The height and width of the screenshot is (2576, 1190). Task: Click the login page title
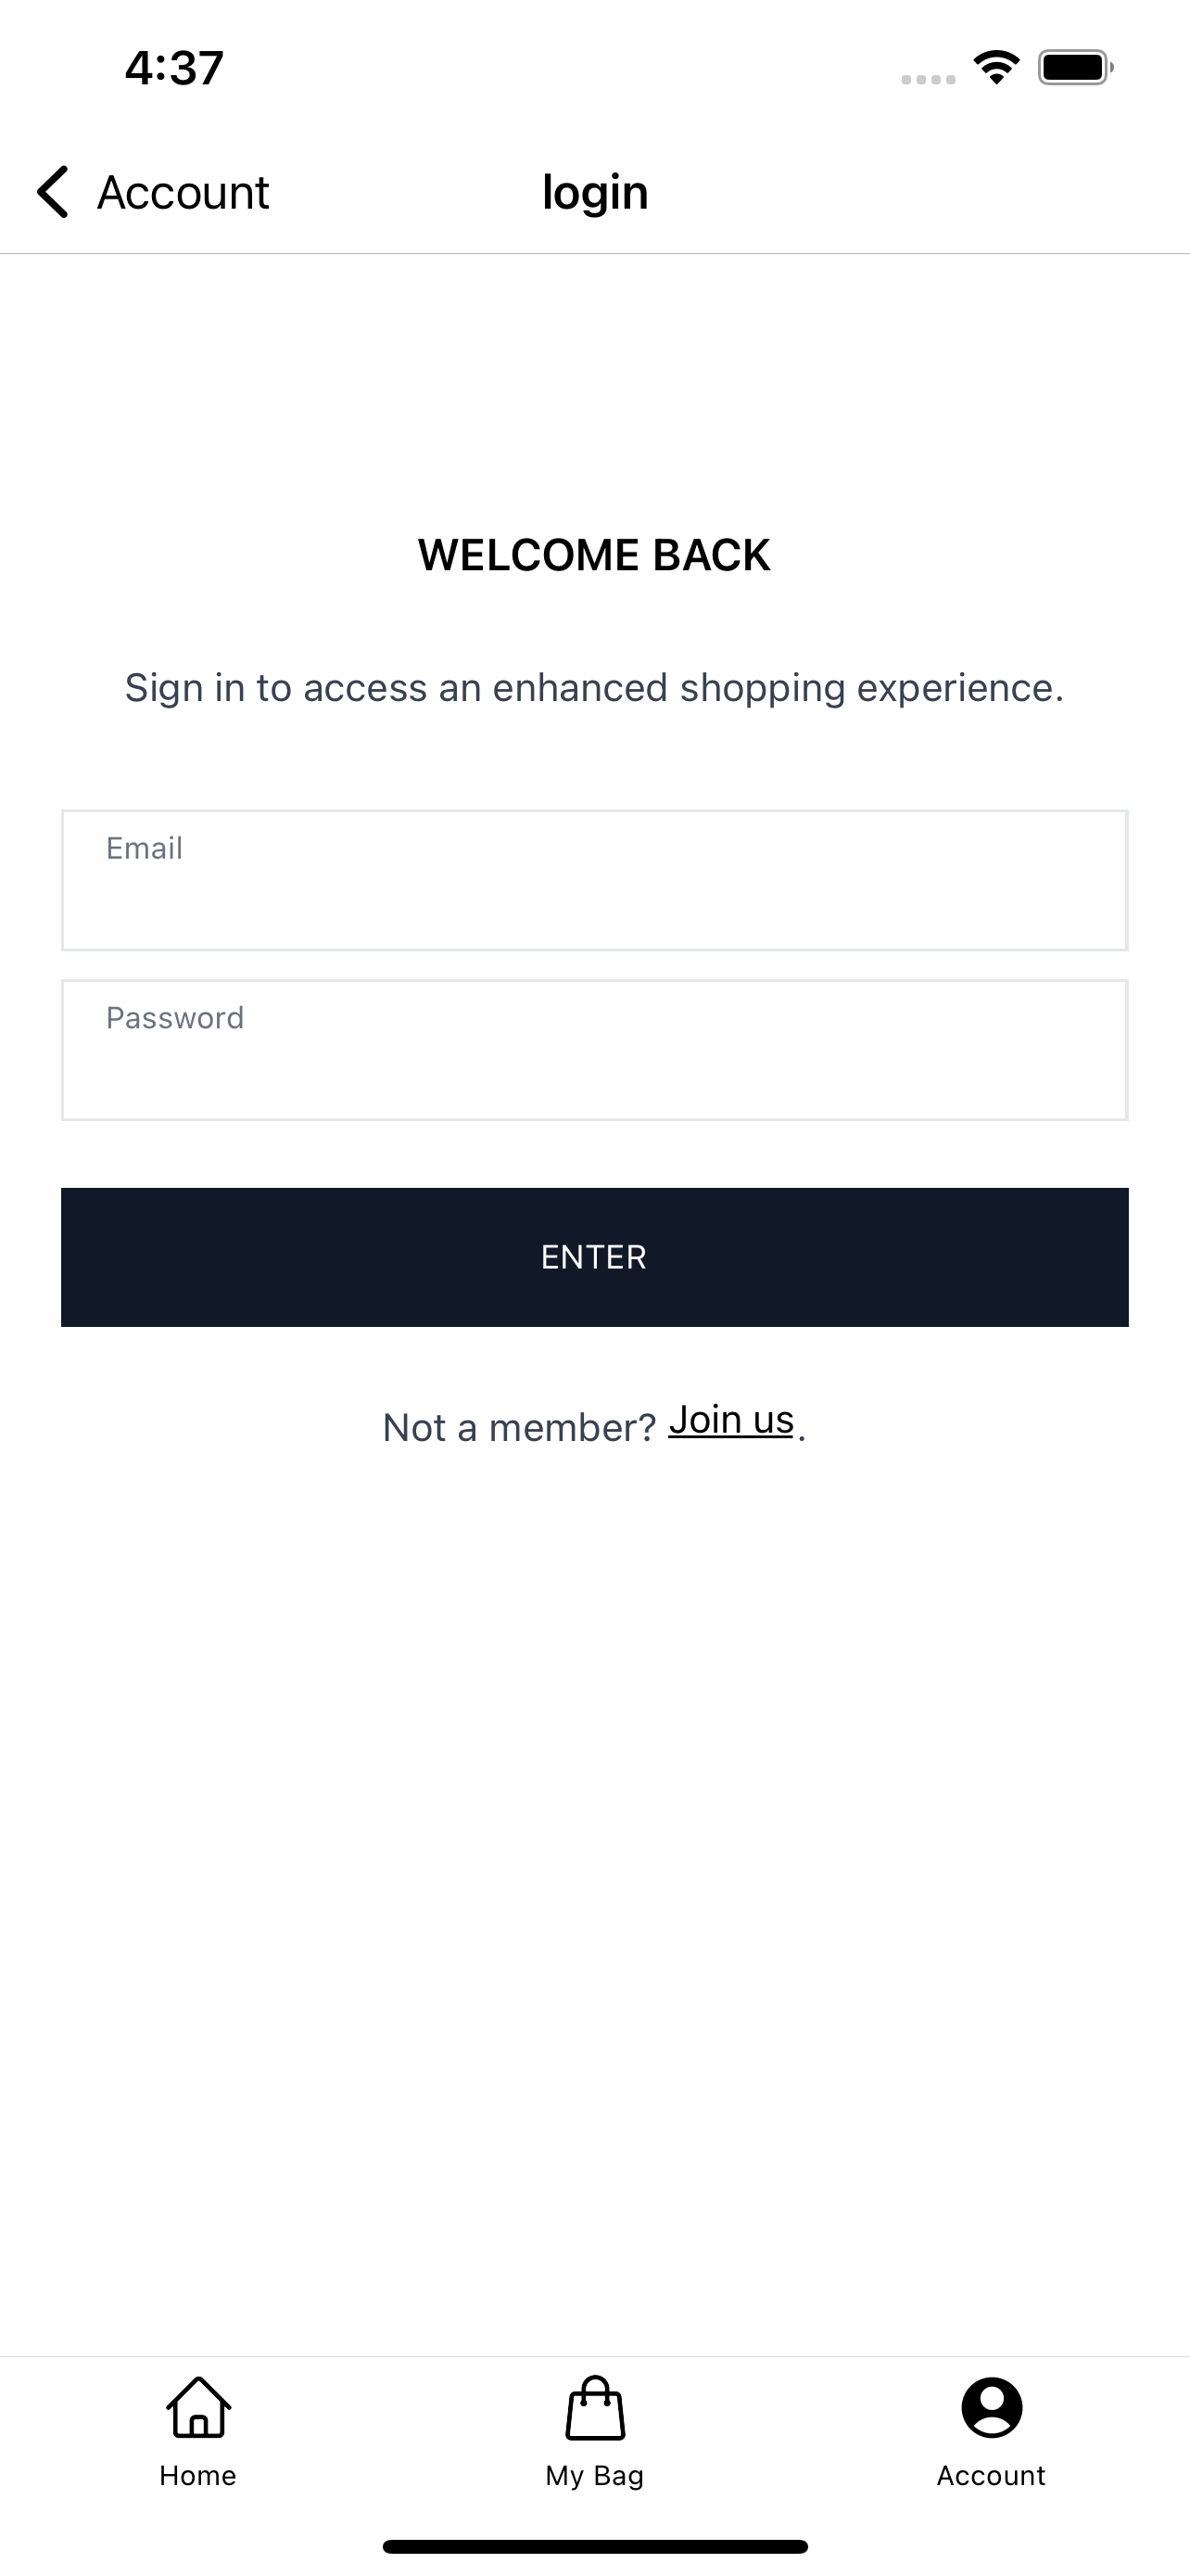[594, 192]
